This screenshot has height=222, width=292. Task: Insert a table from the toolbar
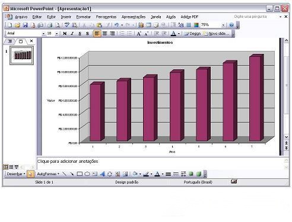pyautogui.click(x=148, y=25)
